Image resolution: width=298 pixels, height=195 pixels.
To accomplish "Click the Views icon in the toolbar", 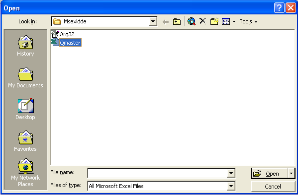I will 226,22.
